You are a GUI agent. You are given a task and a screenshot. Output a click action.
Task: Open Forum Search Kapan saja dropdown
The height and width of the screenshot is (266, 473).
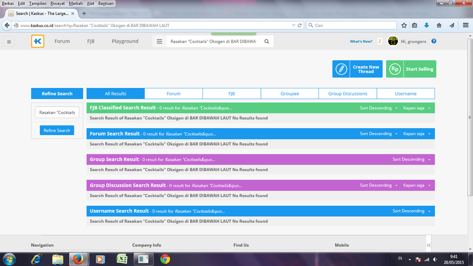click(417, 134)
